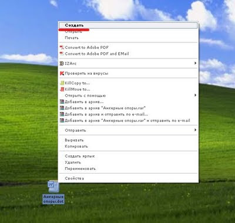Viewport: 235px width, 223px height.
Task: Click the Kaspersky icon beside Проверить на вирусы
Action: click(62, 74)
